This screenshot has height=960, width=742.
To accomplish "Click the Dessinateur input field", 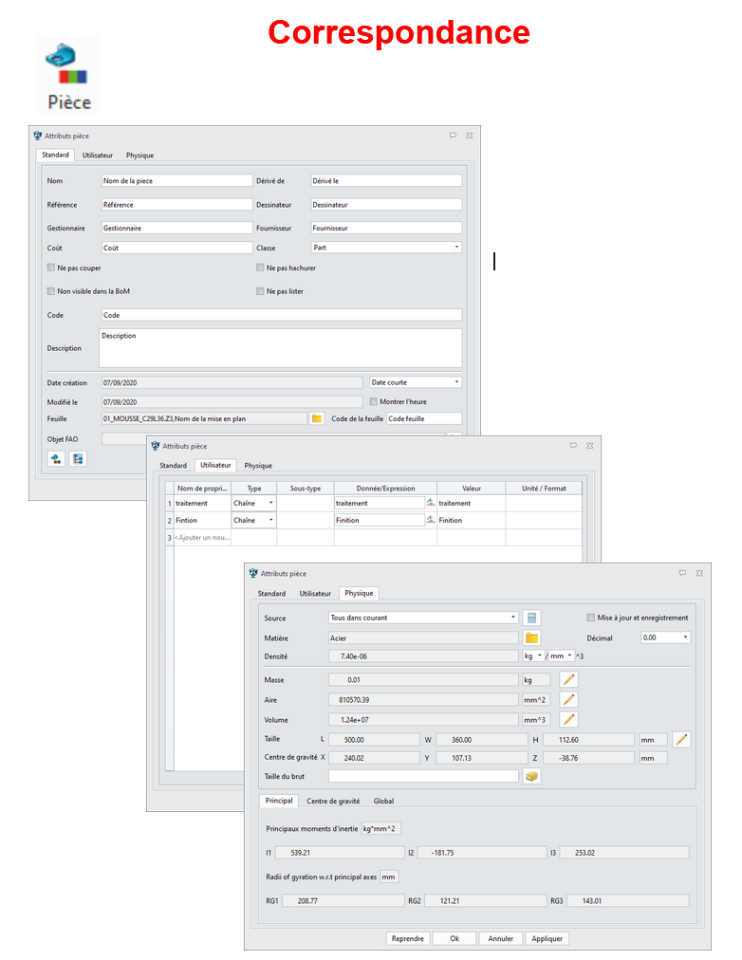I will (x=386, y=205).
